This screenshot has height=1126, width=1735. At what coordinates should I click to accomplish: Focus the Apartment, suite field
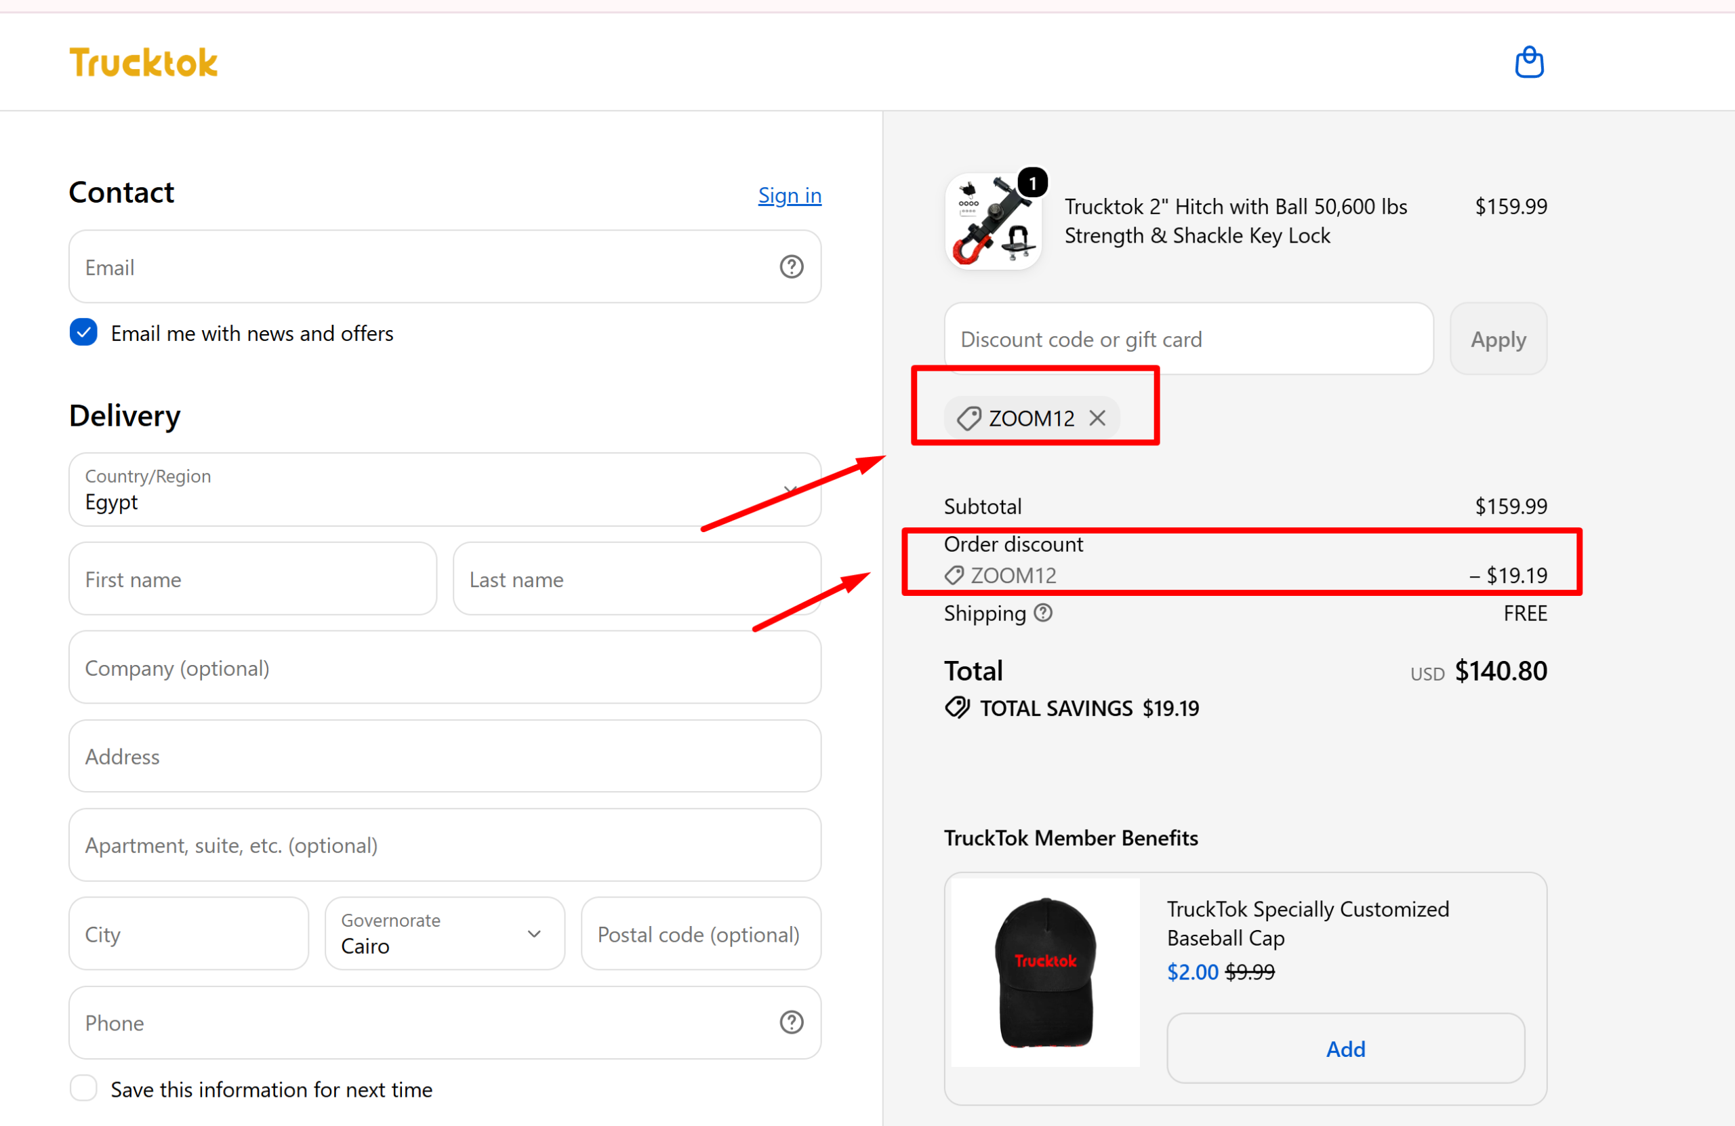tap(445, 845)
